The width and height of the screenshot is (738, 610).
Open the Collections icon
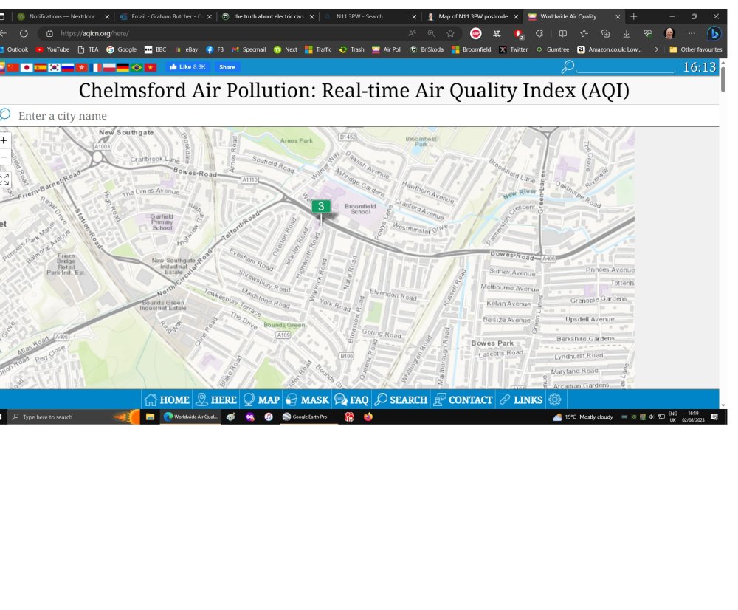(x=605, y=33)
